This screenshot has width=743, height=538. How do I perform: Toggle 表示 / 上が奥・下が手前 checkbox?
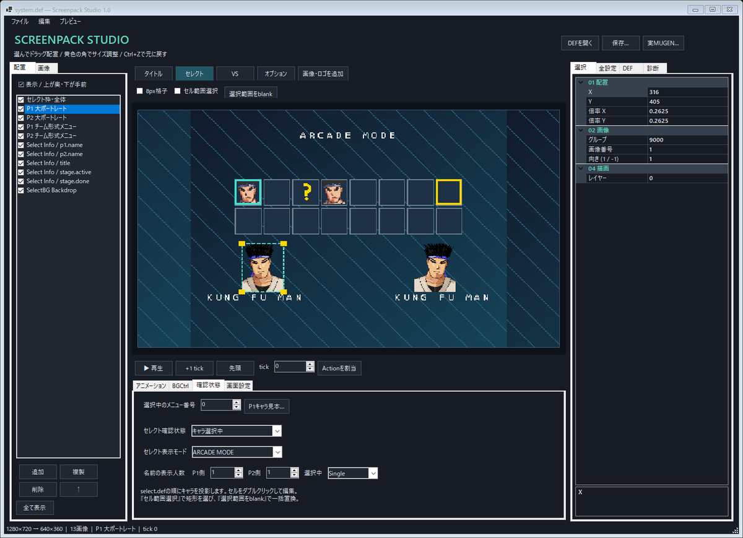pos(21,84)
